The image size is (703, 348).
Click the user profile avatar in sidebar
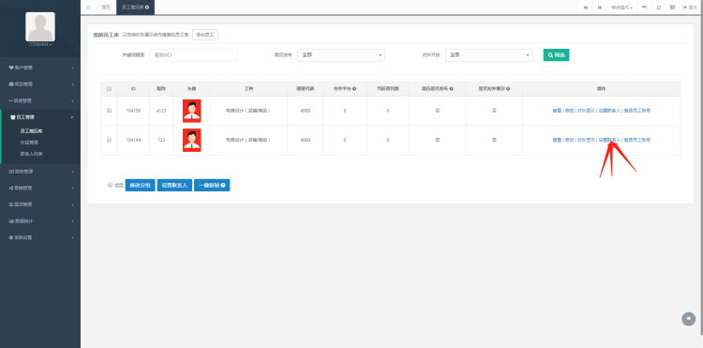[x=40, y=27]
